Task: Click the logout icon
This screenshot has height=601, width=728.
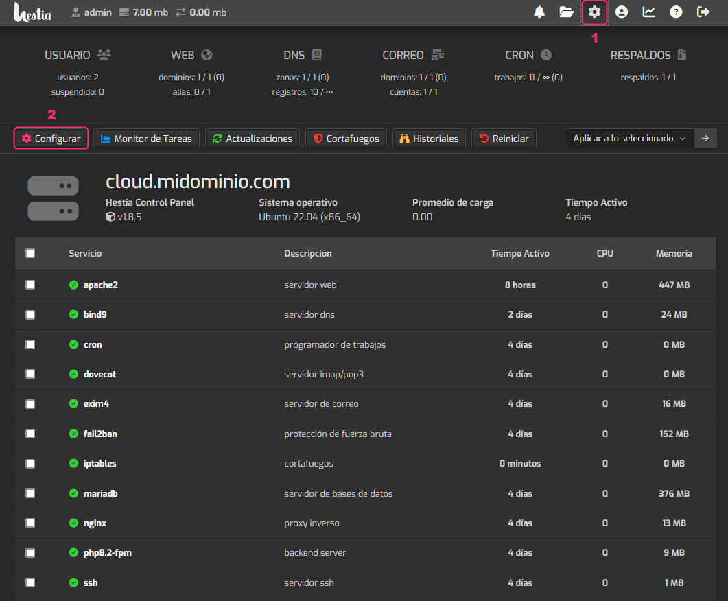Action: [x=703, y=12]
